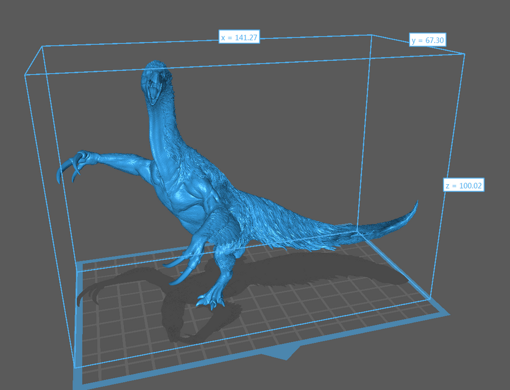The height and width of the screenshot is (390, 510).
Task: Click the build plate grid surface
Action: (x=317, y=306)
